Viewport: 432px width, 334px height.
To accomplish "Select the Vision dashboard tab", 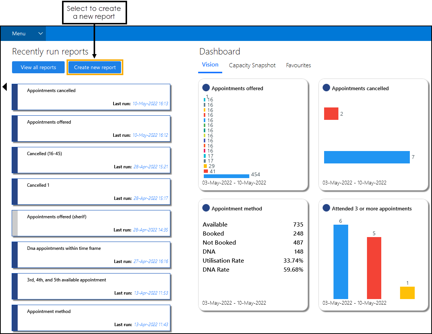I will (210, 65).
